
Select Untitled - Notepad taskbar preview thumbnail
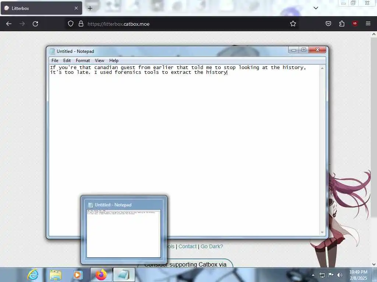(x=124, y=231)
